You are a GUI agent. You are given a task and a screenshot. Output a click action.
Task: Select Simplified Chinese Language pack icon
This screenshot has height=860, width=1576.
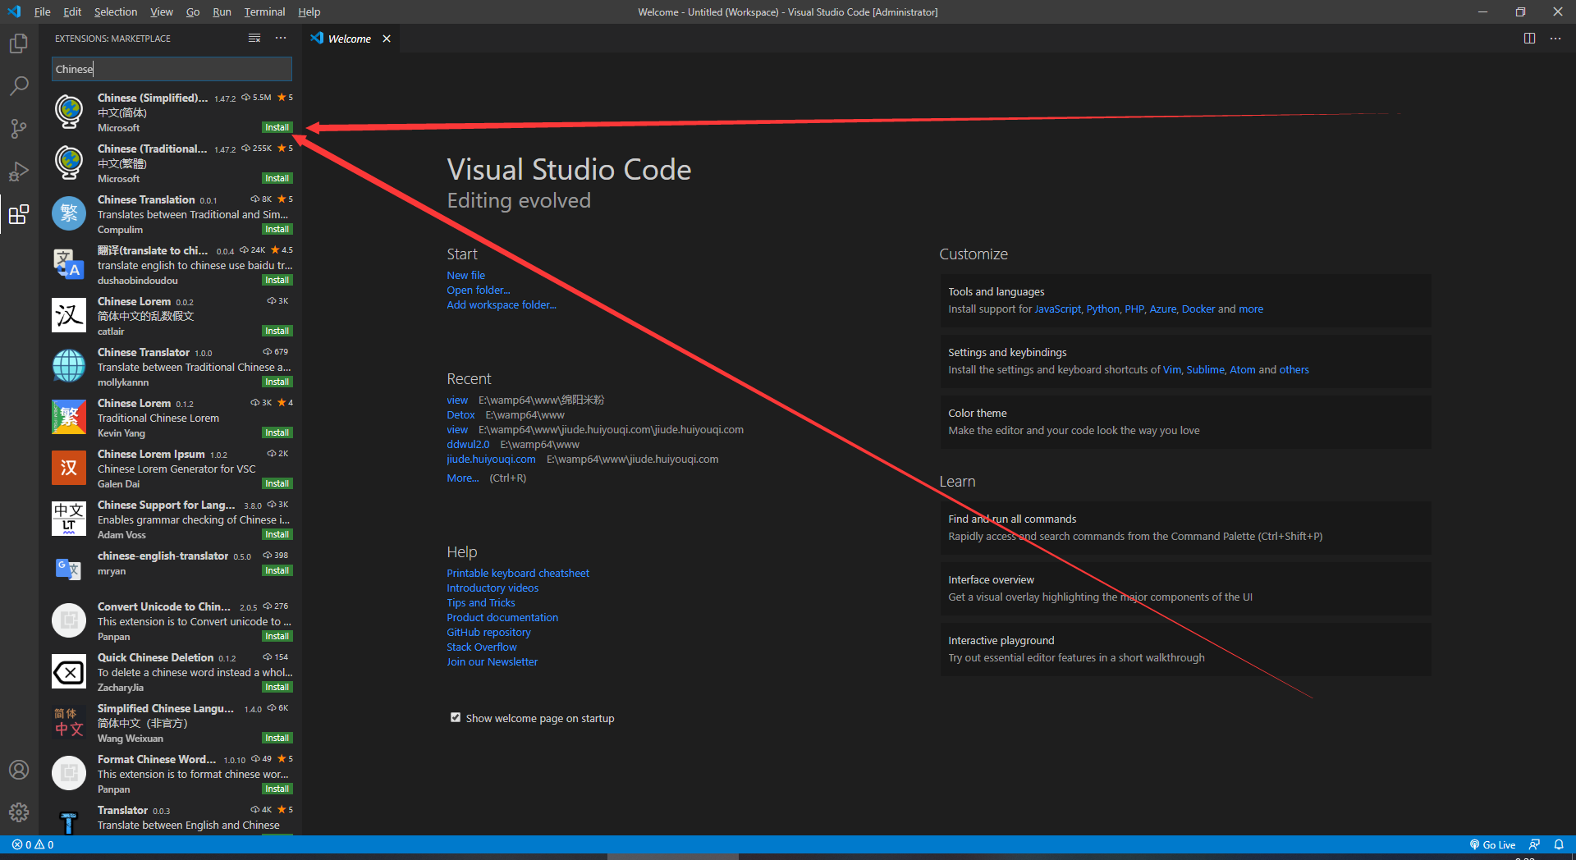point(69,722)
